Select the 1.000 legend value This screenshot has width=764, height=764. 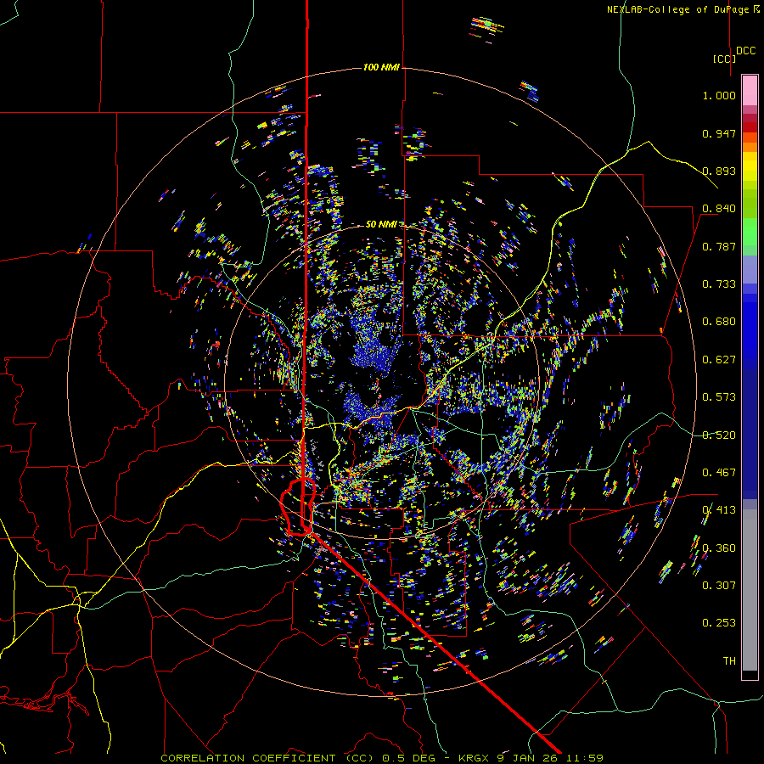tap(719, 95)
